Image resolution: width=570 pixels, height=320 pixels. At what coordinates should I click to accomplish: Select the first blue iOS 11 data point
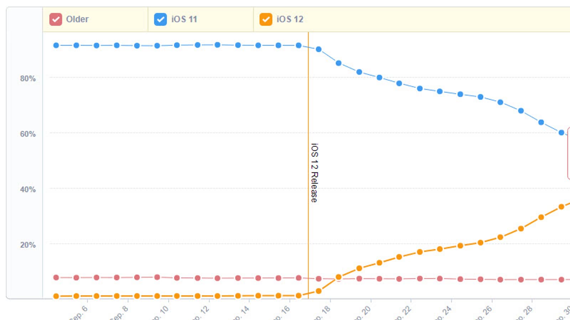(x=56, y=46)
